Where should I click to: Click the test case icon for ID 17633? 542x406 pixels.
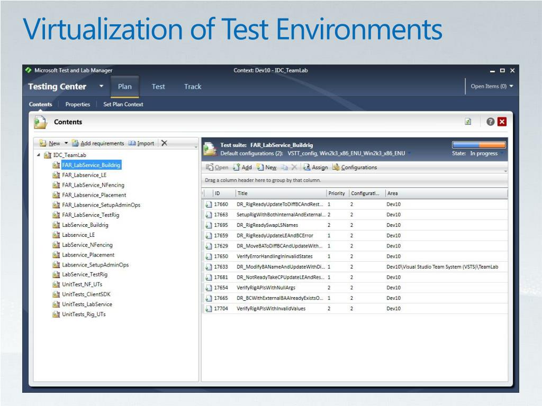[x=209, y=267]
